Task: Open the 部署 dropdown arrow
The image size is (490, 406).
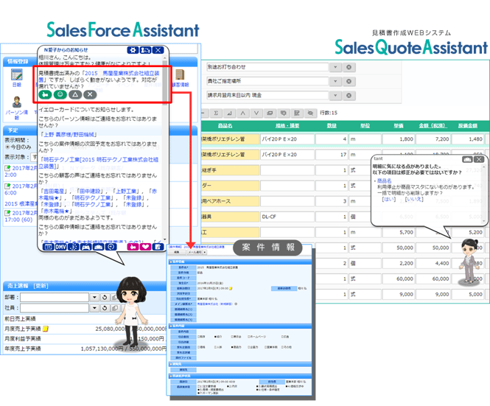Action: 94,298
